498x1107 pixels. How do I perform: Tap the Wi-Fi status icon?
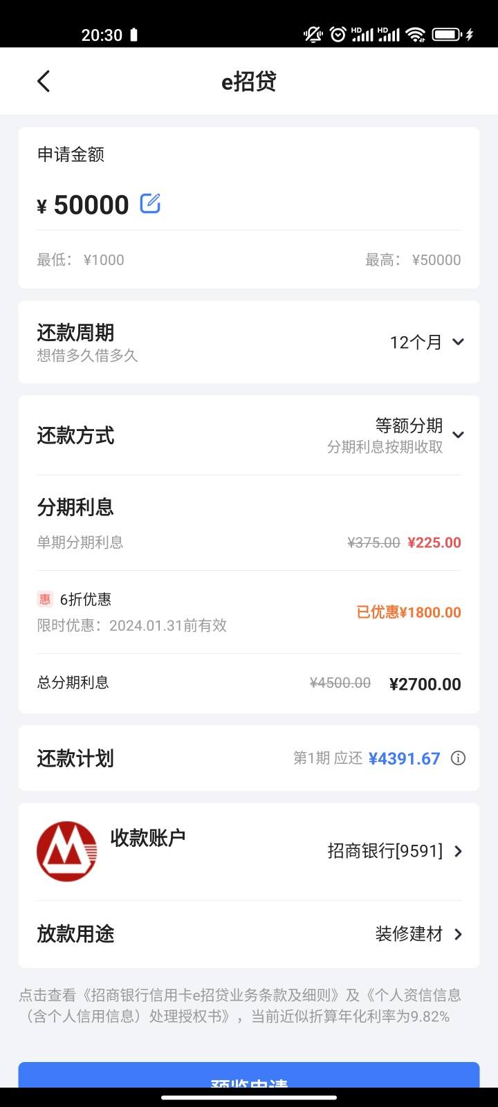(x=416, y=35)
